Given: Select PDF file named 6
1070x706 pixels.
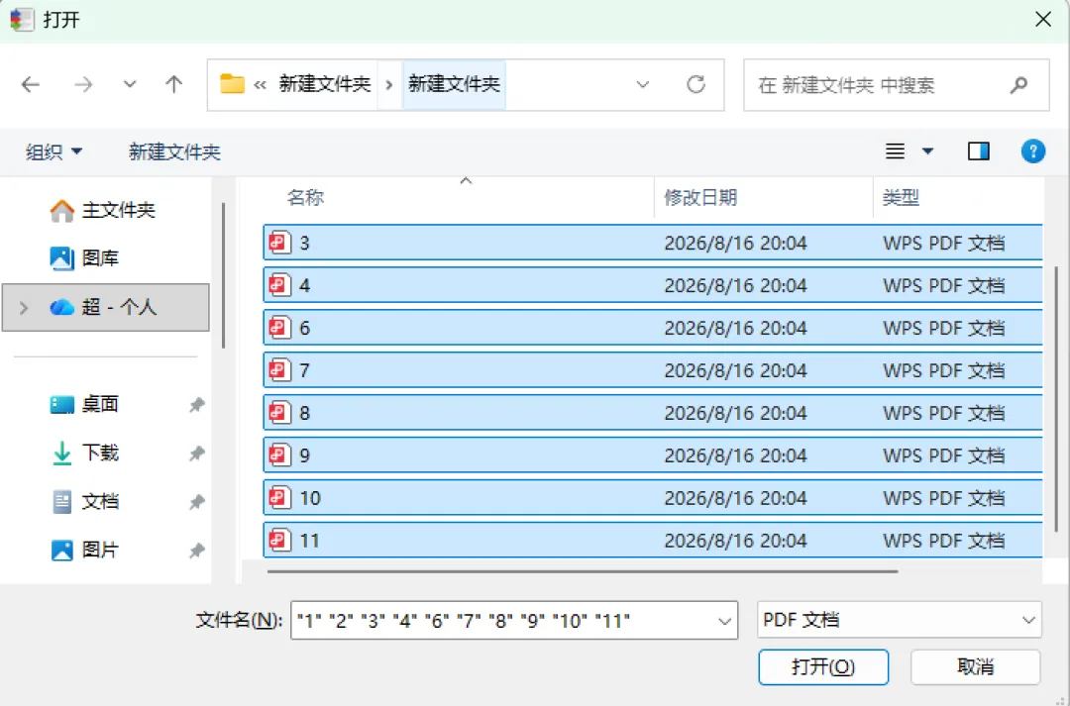Looking at the screenshot, I should tap(653, 328).
